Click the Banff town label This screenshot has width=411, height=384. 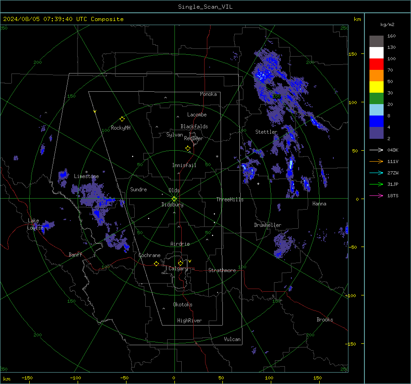75,254
